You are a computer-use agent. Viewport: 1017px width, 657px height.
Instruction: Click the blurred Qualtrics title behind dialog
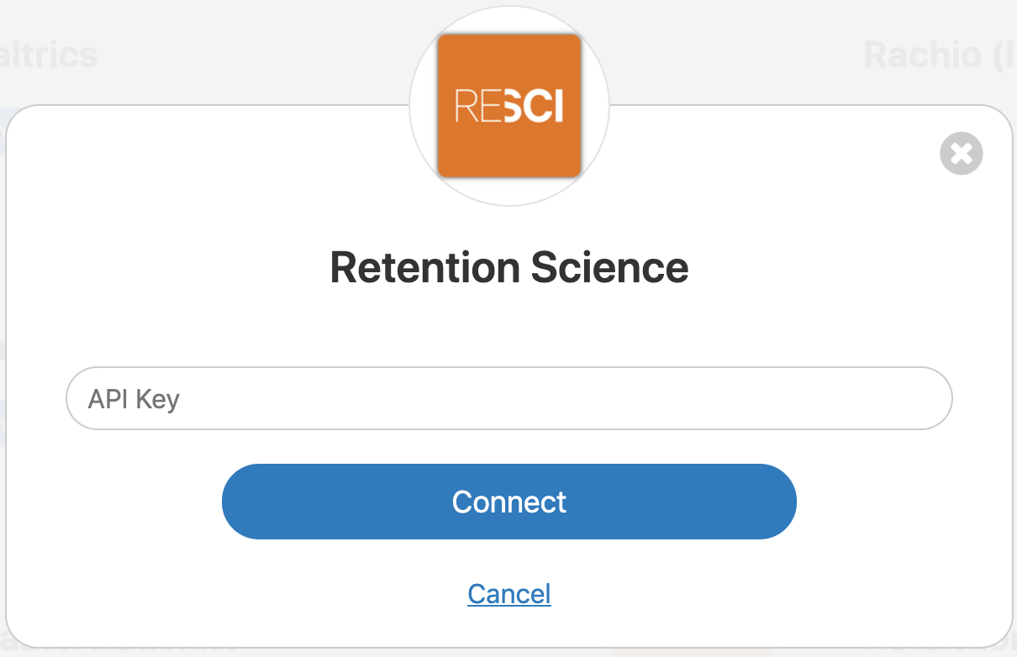pyautogui.click(x=49, y=55)
